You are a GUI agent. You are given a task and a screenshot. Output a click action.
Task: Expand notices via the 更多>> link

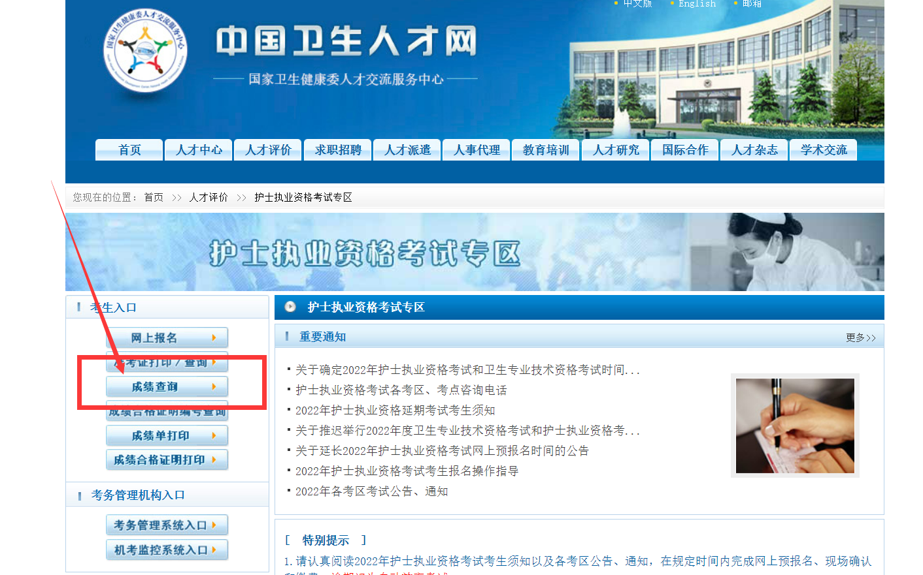tap(860, 337)
